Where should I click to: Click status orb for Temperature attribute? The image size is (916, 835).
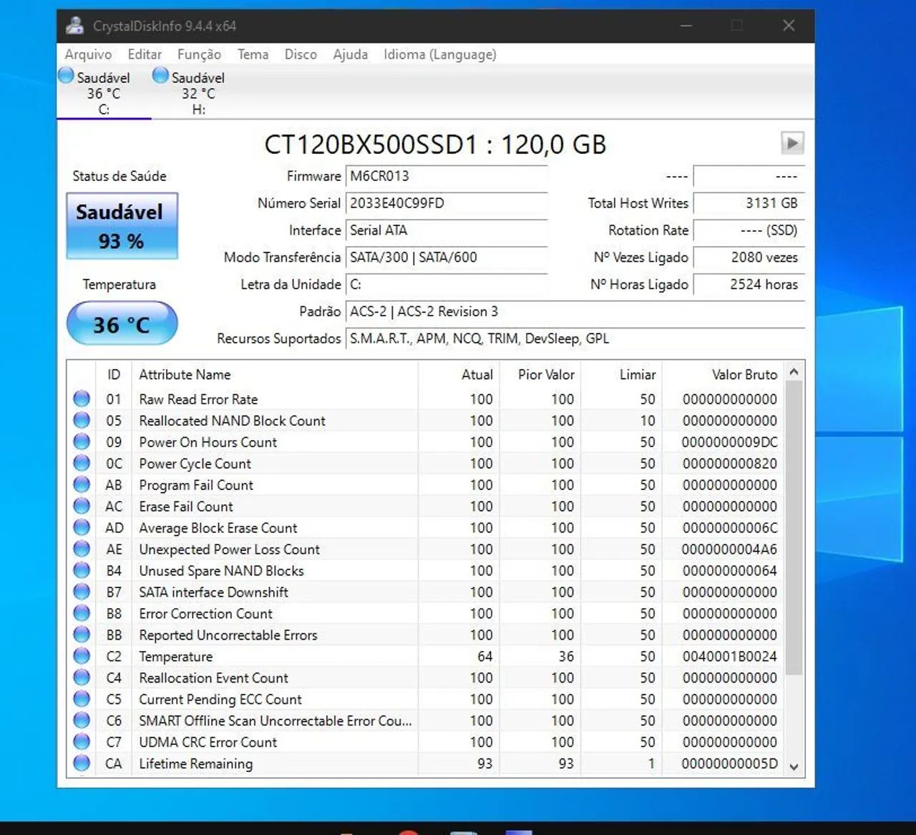[82, 656]
